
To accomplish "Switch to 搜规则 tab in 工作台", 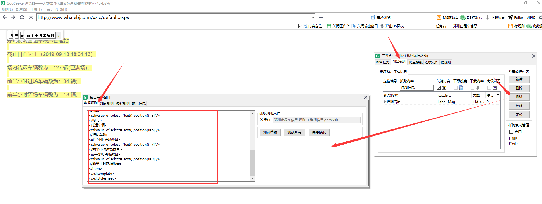I will (x=446, y=62).
